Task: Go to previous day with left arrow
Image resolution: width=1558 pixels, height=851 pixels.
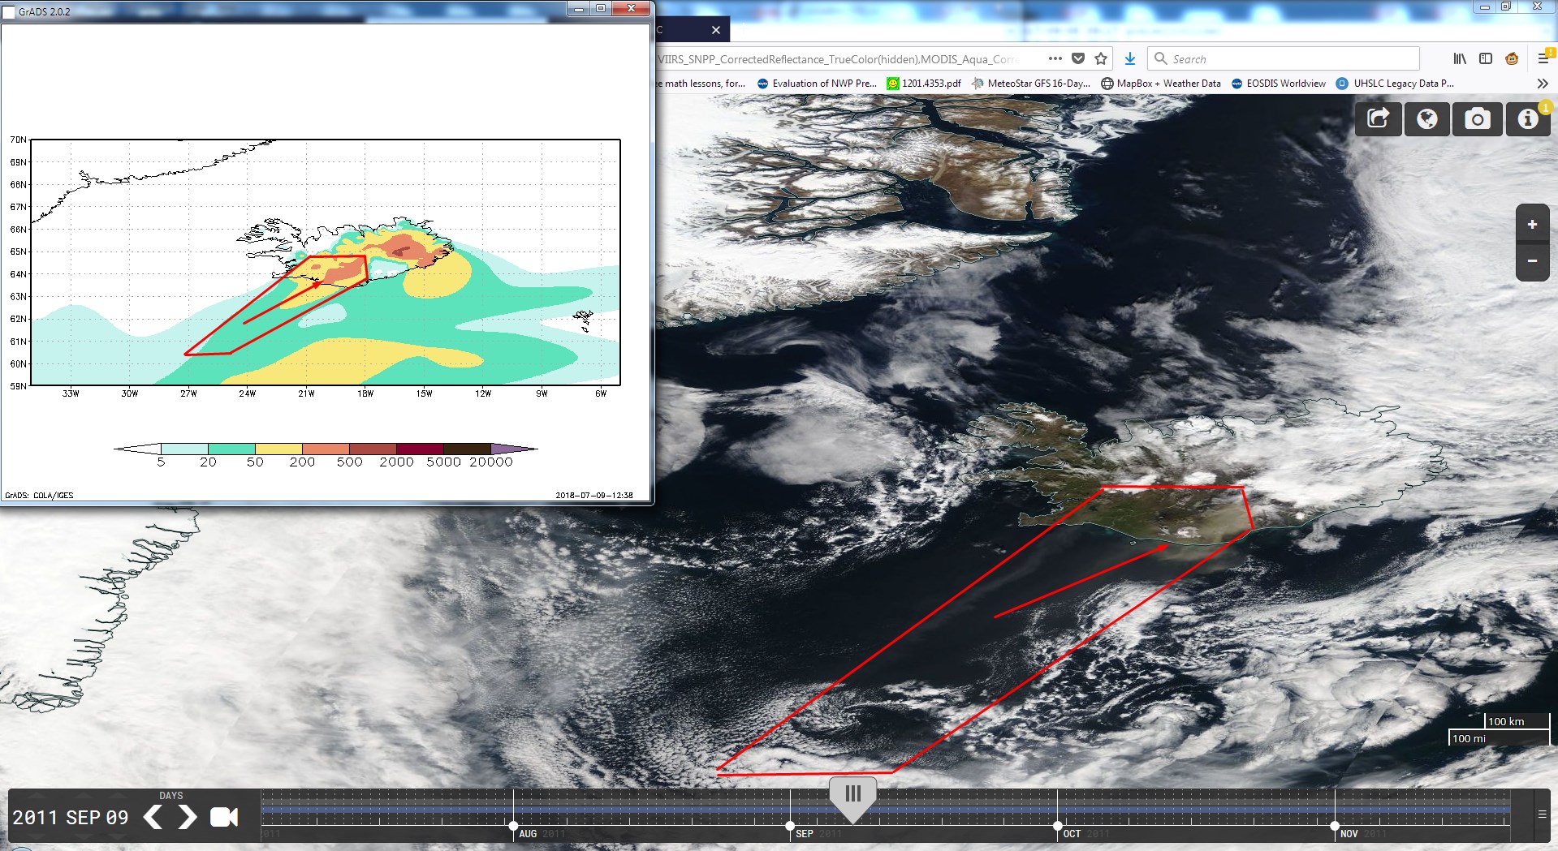Action: tap(153, 817)
